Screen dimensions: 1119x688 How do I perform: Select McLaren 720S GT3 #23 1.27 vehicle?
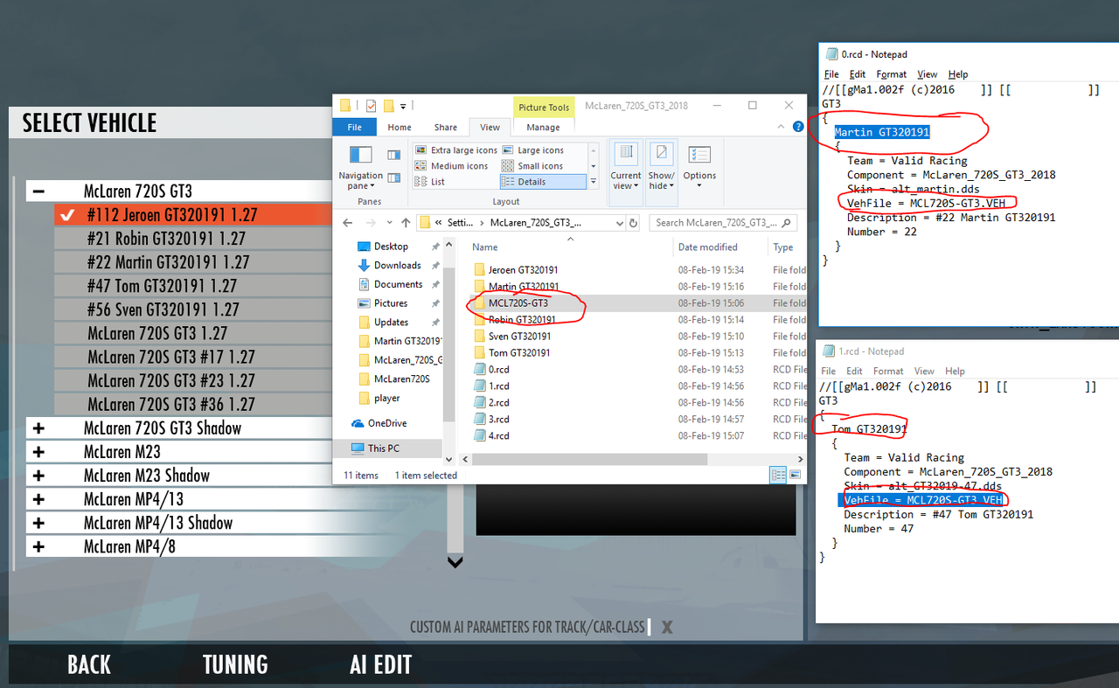point(193,380)
